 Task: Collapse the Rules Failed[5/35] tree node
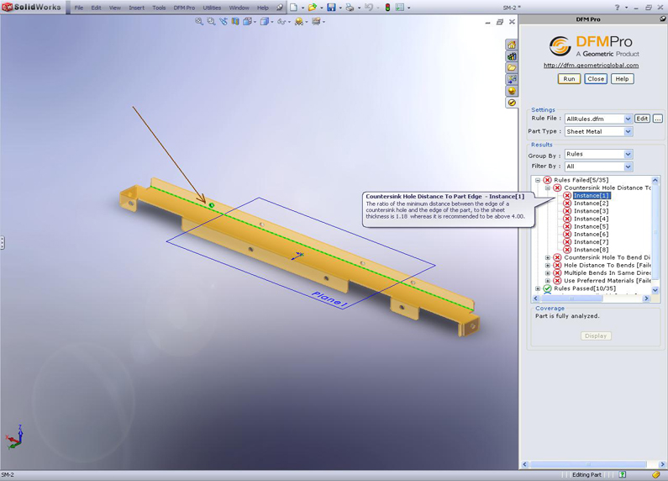point(538,180)
